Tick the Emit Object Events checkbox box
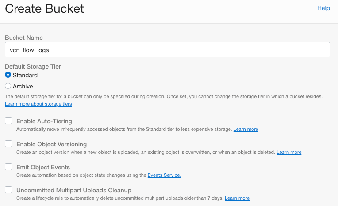338x206 pixels. [8, 167]
